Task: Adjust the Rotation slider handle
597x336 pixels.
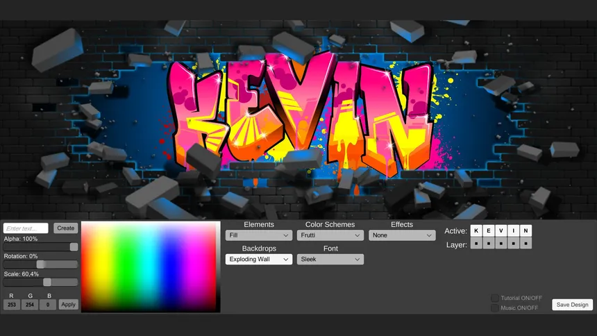Action: (x=40, y=264)
